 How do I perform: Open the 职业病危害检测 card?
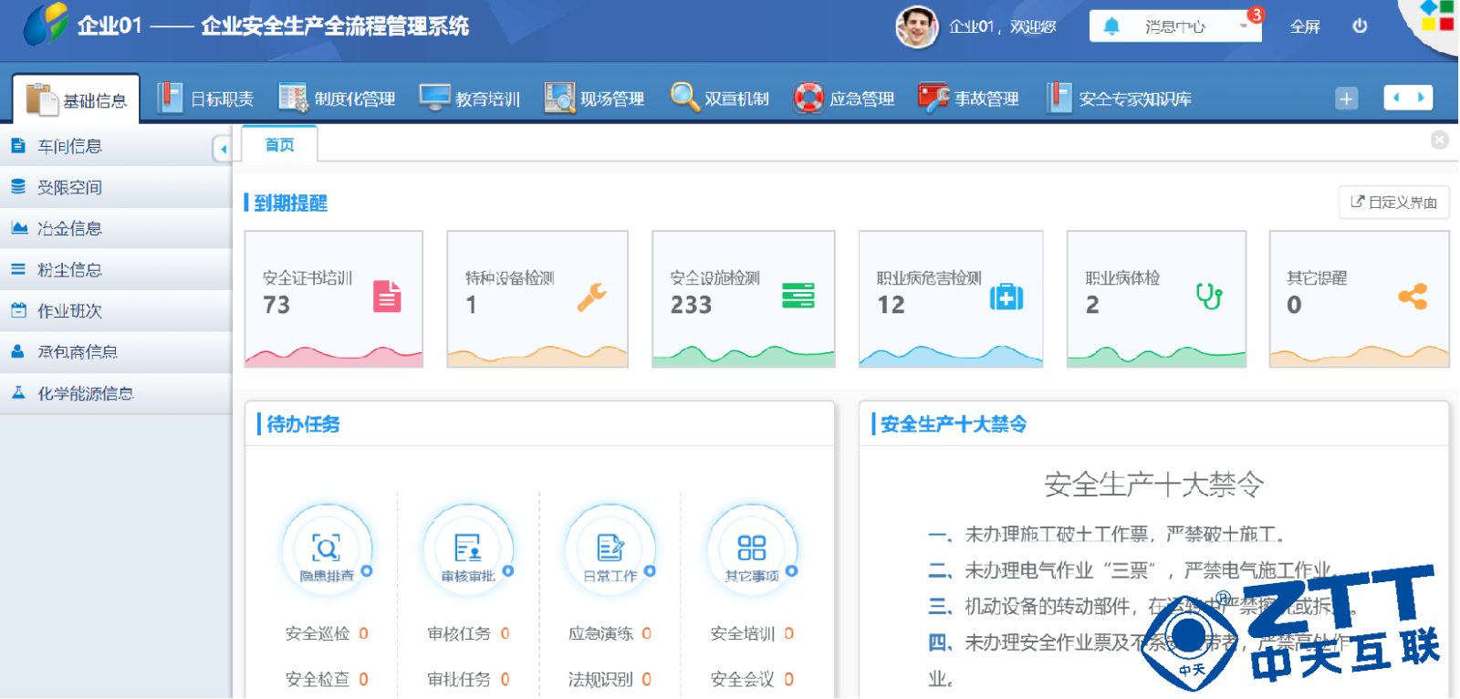coord(951,299)
